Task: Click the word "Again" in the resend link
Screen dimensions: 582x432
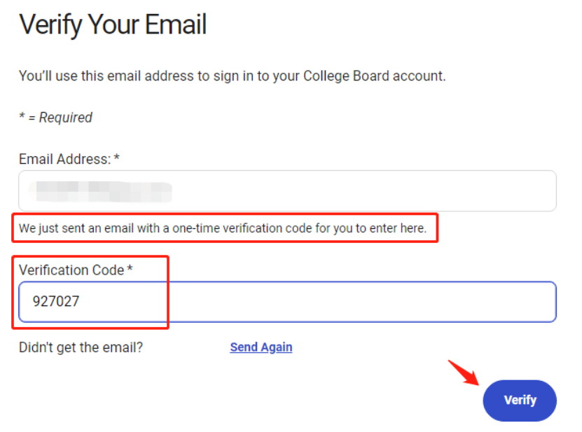Action: click(x=277, y=347)
